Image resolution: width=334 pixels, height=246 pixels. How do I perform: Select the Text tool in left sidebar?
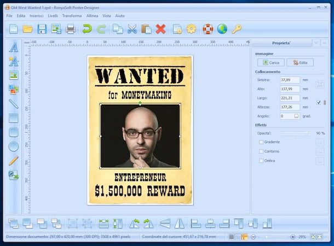(x=14, y=47)
